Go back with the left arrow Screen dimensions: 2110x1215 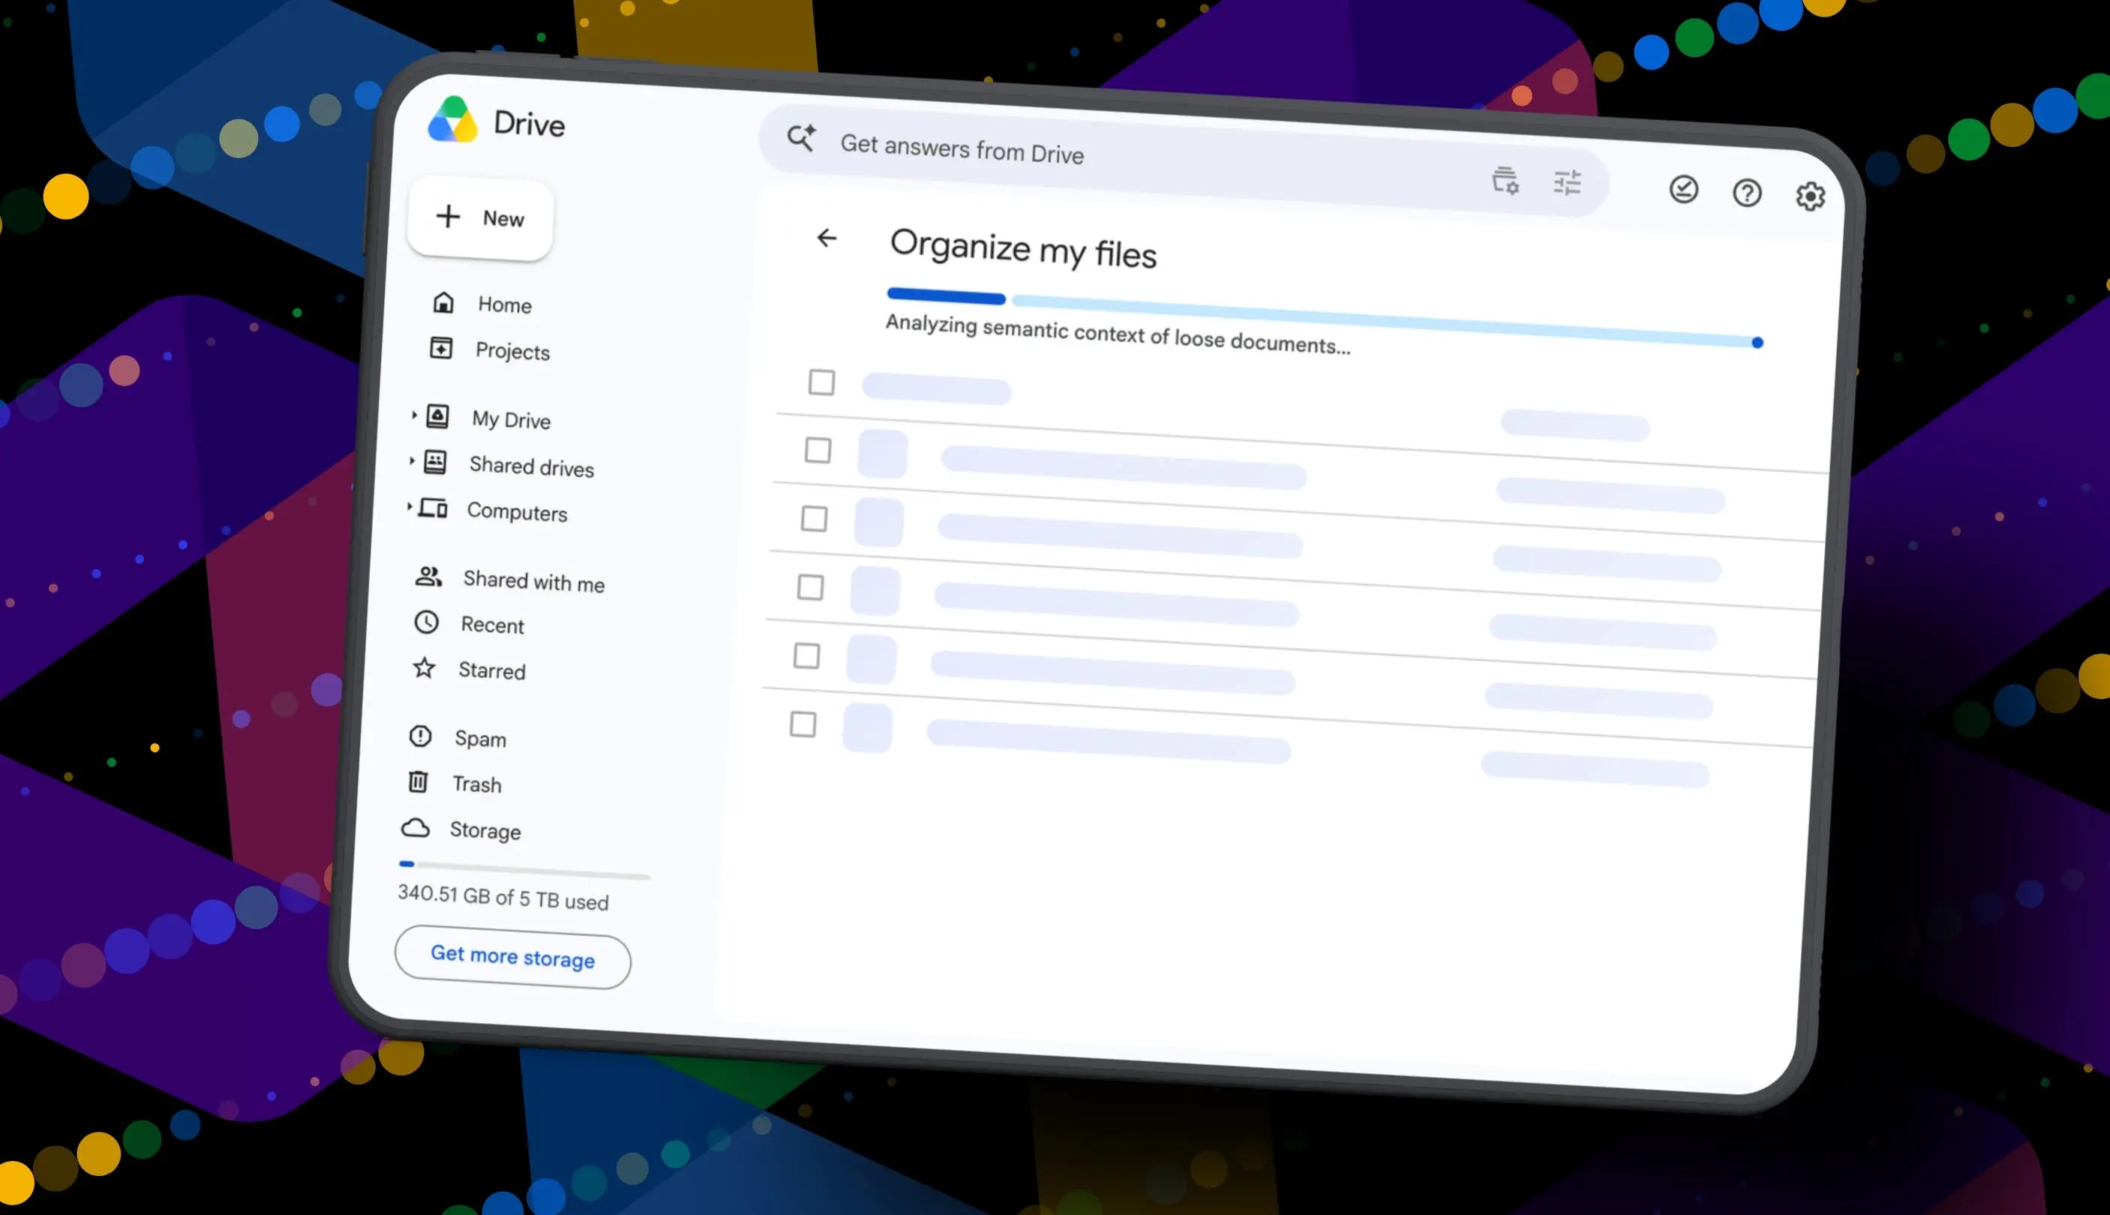(826, 238)
